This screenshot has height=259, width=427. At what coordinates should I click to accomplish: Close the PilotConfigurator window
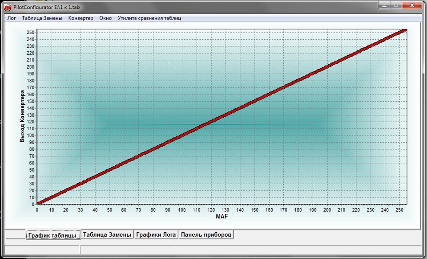(412, 6)
